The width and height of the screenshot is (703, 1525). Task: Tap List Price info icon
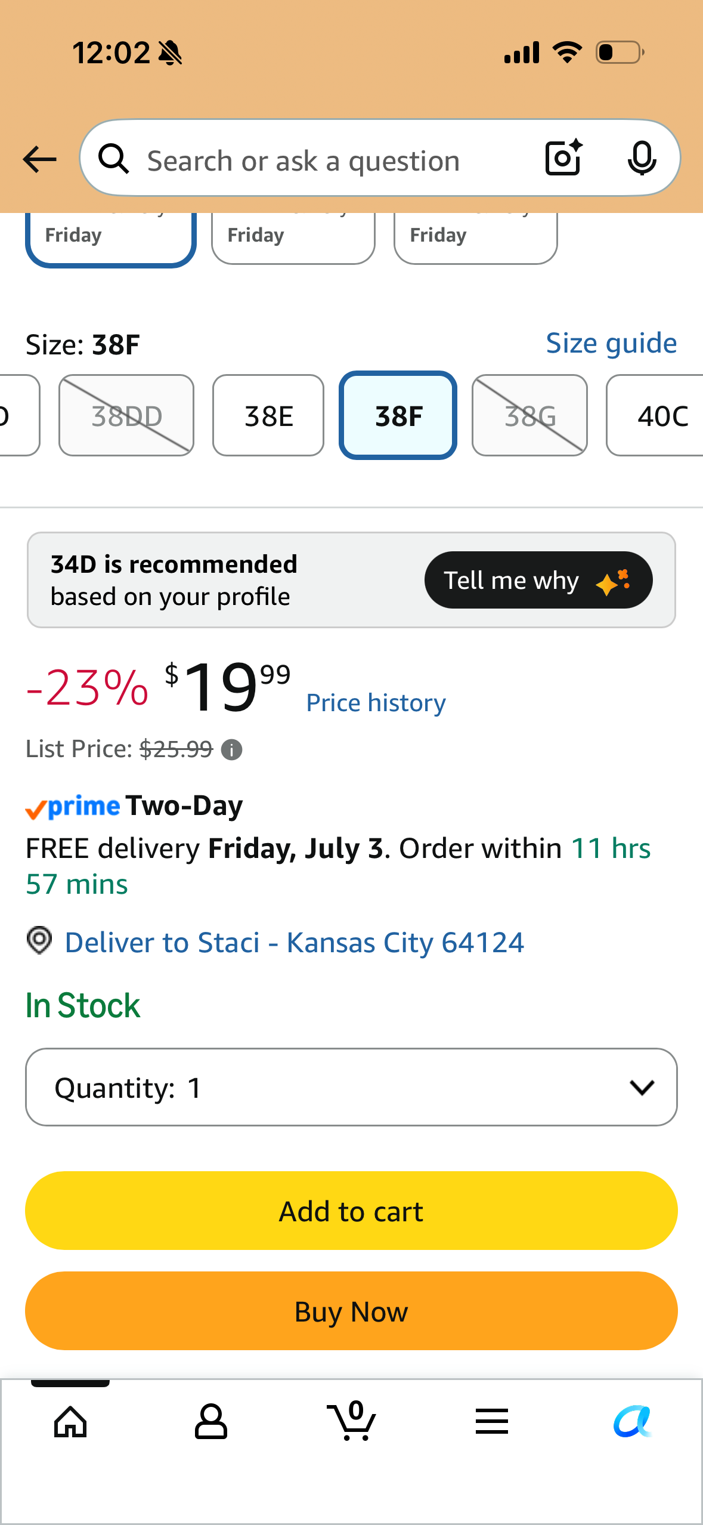click(x=231, y=749)
